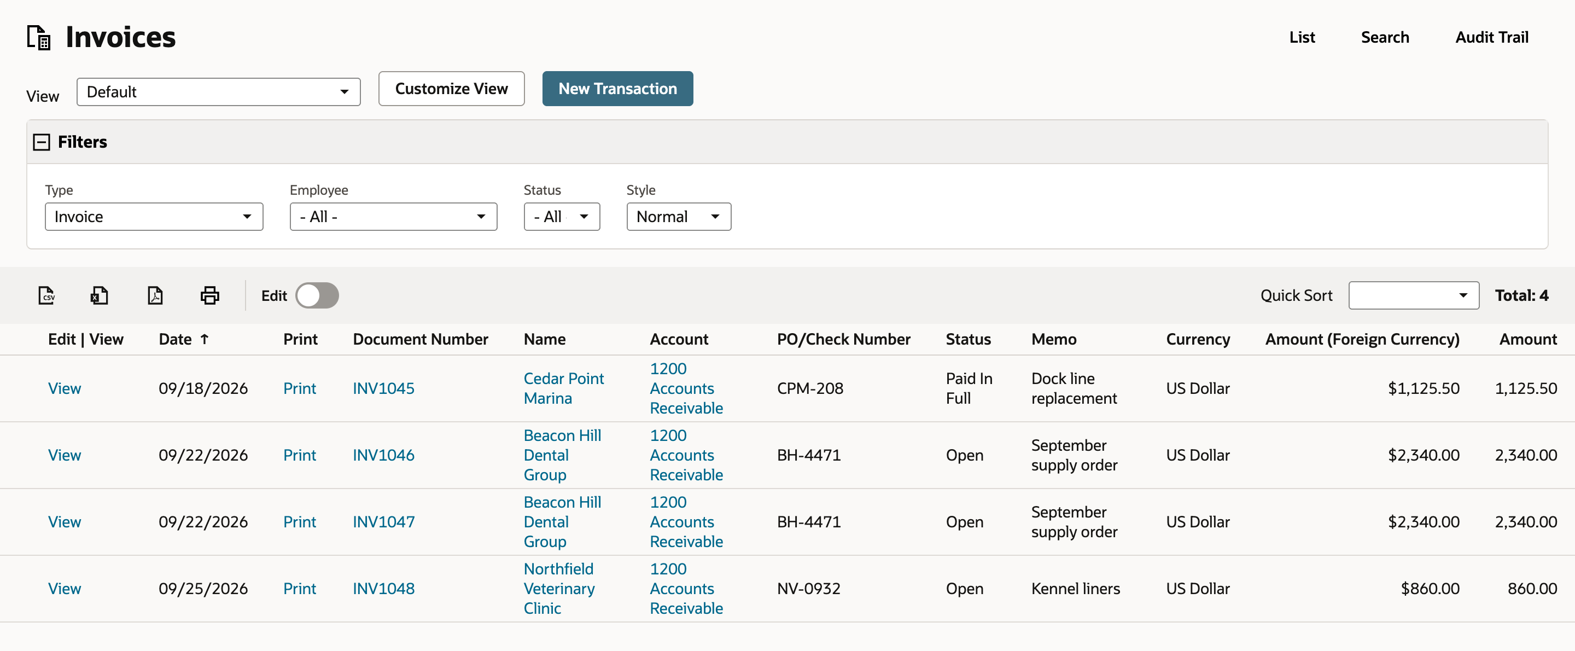Click Print link for INV1048
Viewport: 1575px width, 651px height.
[x=300, y=588]
